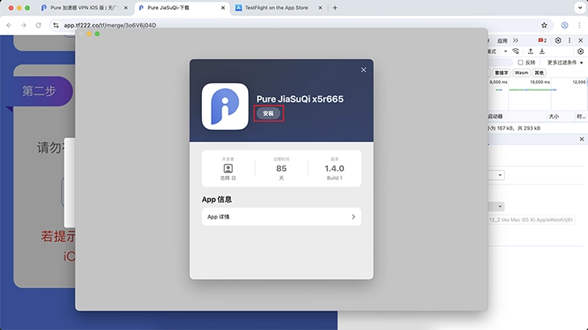Screen dimensions: 588x330
Task: Expand 更多过滤条件 dropdown
Action: click(x=565, y=63)
